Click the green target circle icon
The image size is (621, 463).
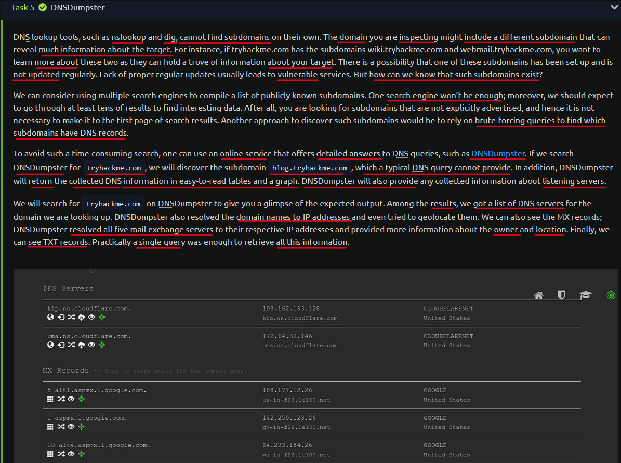pos(611,295)
